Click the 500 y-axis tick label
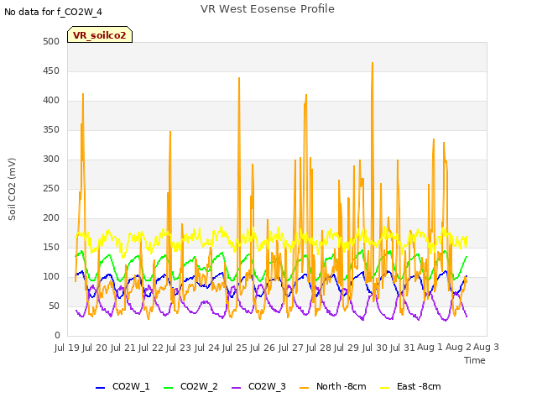This screenshot has width=537, height=403. (51, 41)
